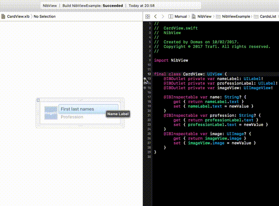Go back in assistant editor history
279x206 pixels.
click(x=155, y=17)
